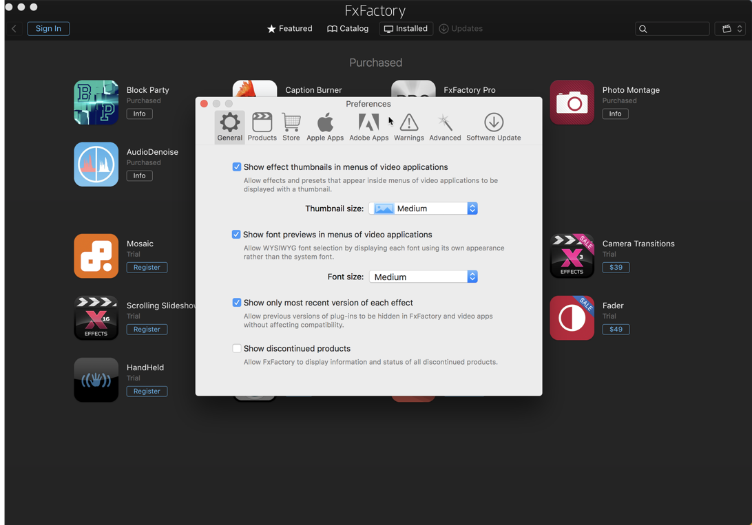The width and height of the screenshot is (752, 525).
Task: Click the search field in the toolbar
Action: pyautogui.click(x=672, y=29)
